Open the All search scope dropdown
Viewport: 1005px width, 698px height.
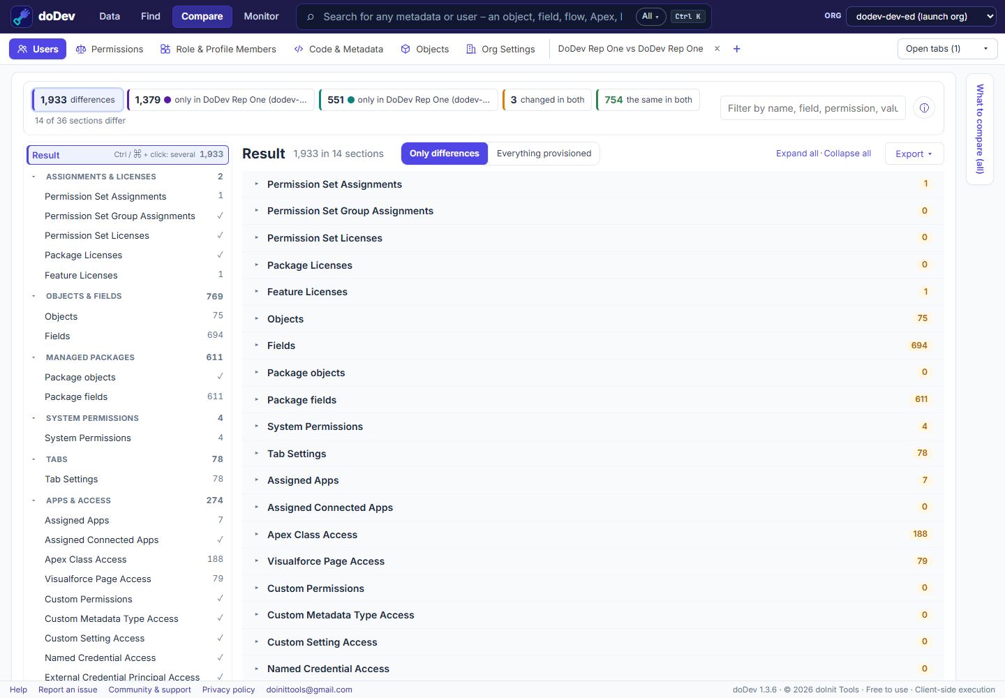pyautogui.click(x=650, y=17)
